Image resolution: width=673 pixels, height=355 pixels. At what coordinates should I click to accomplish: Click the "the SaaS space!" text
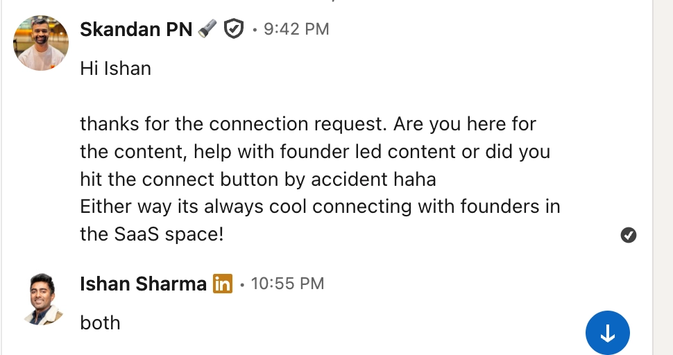tap(152, 234)
